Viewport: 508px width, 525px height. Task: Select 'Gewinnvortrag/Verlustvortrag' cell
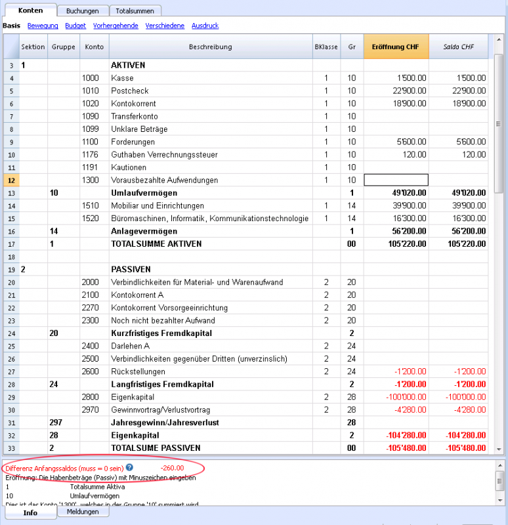click(211, 409)
